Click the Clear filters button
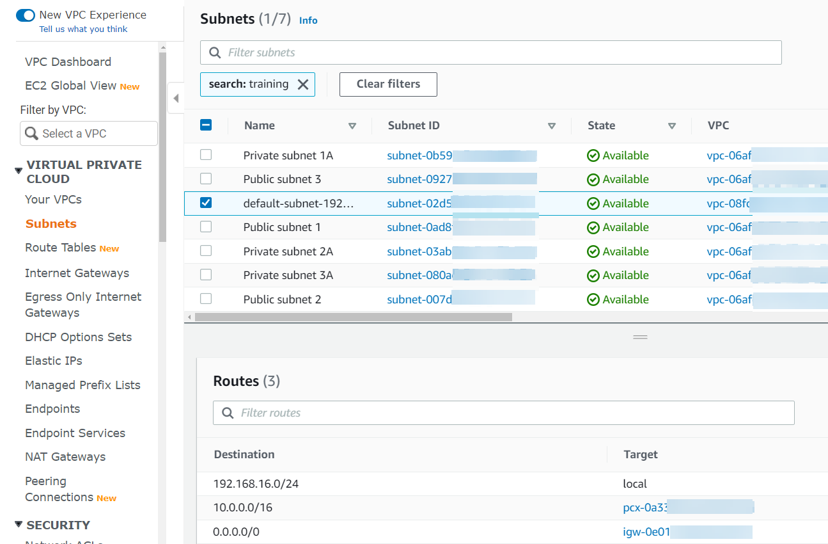 (x=388, y=84)
